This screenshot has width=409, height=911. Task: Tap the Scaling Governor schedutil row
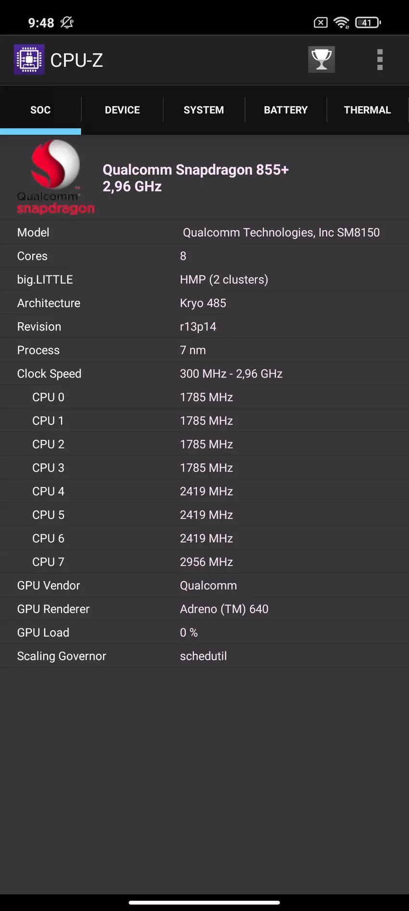pyautogui.click(x=204, y=656)
